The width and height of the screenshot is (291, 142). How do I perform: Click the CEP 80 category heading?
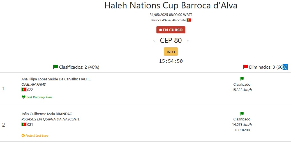[171, 40]
